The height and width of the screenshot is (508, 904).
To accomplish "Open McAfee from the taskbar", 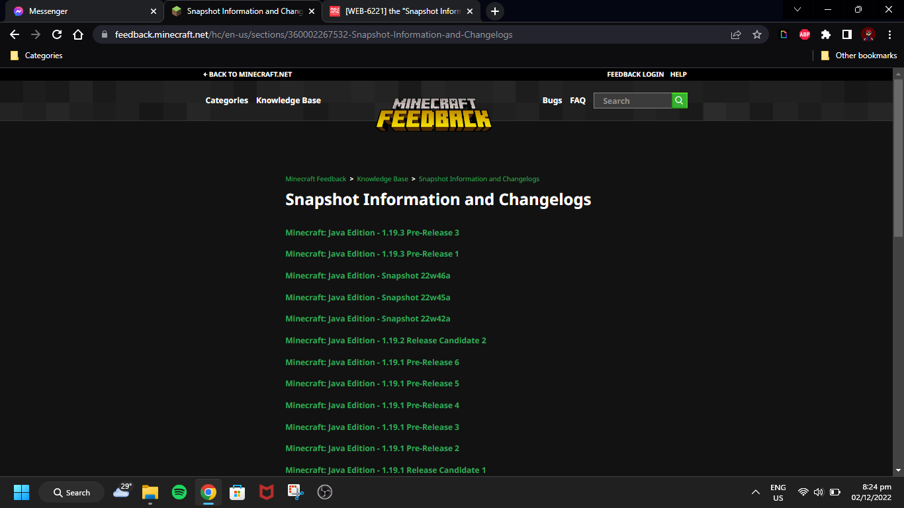I will pos(266,492).
